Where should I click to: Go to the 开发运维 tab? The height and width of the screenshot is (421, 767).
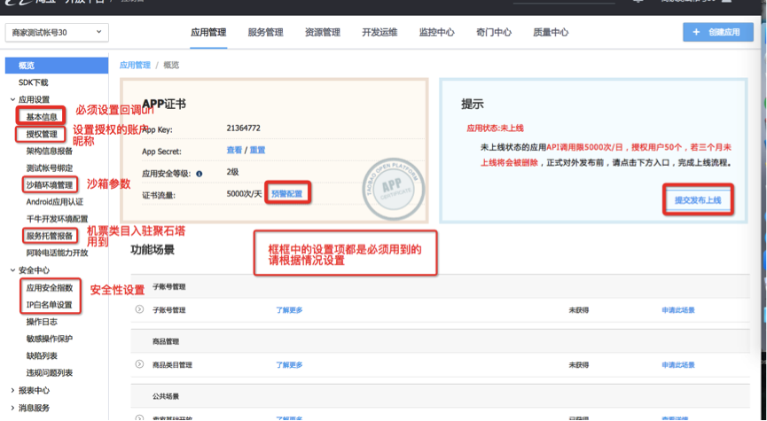[x=380, y=32]
